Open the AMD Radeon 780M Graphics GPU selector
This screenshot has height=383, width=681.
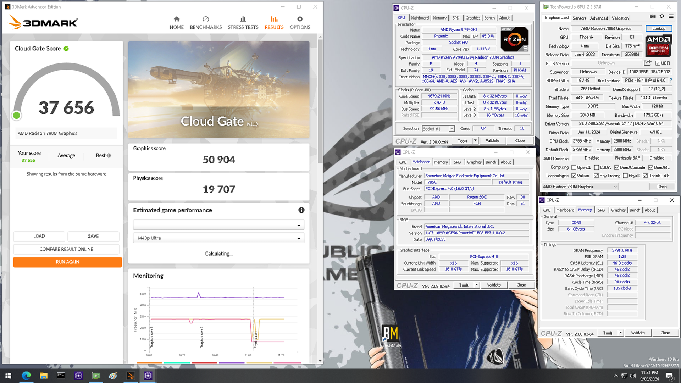[580, 187]
